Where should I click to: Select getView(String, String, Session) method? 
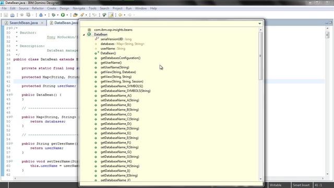click(x=122, y=81)
